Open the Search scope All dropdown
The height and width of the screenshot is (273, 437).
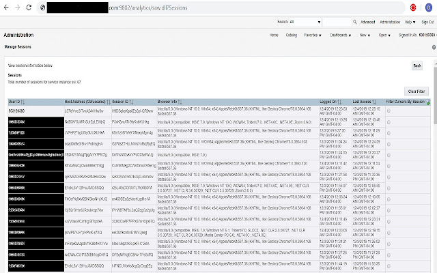[x=305, y=22]
